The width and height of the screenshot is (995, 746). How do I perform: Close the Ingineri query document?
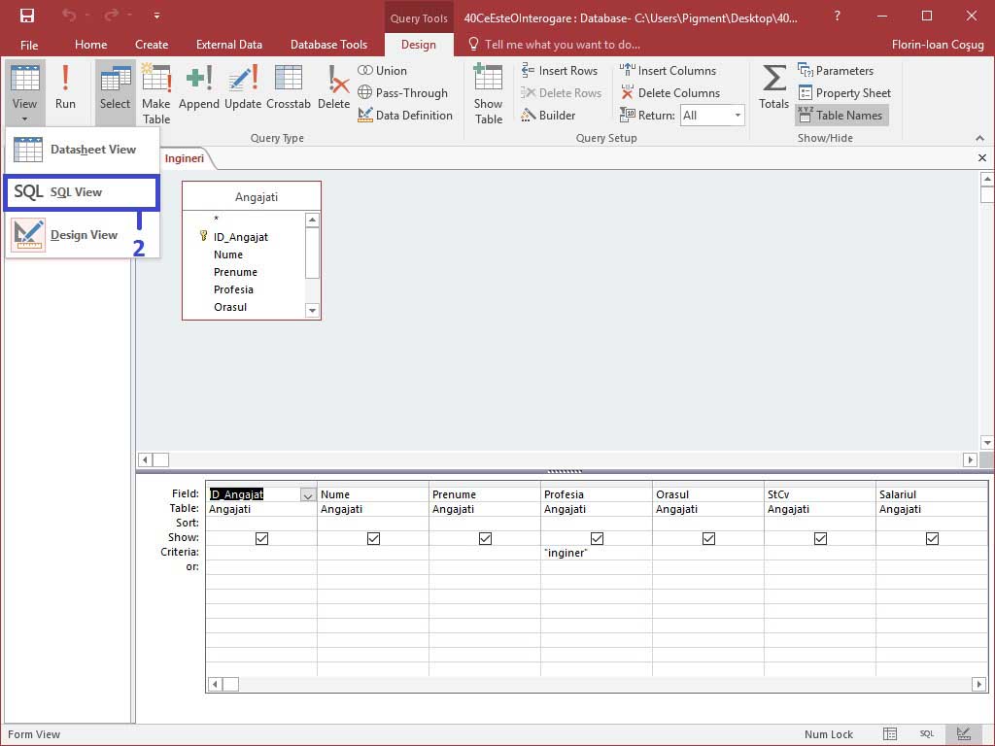point(982,158)
